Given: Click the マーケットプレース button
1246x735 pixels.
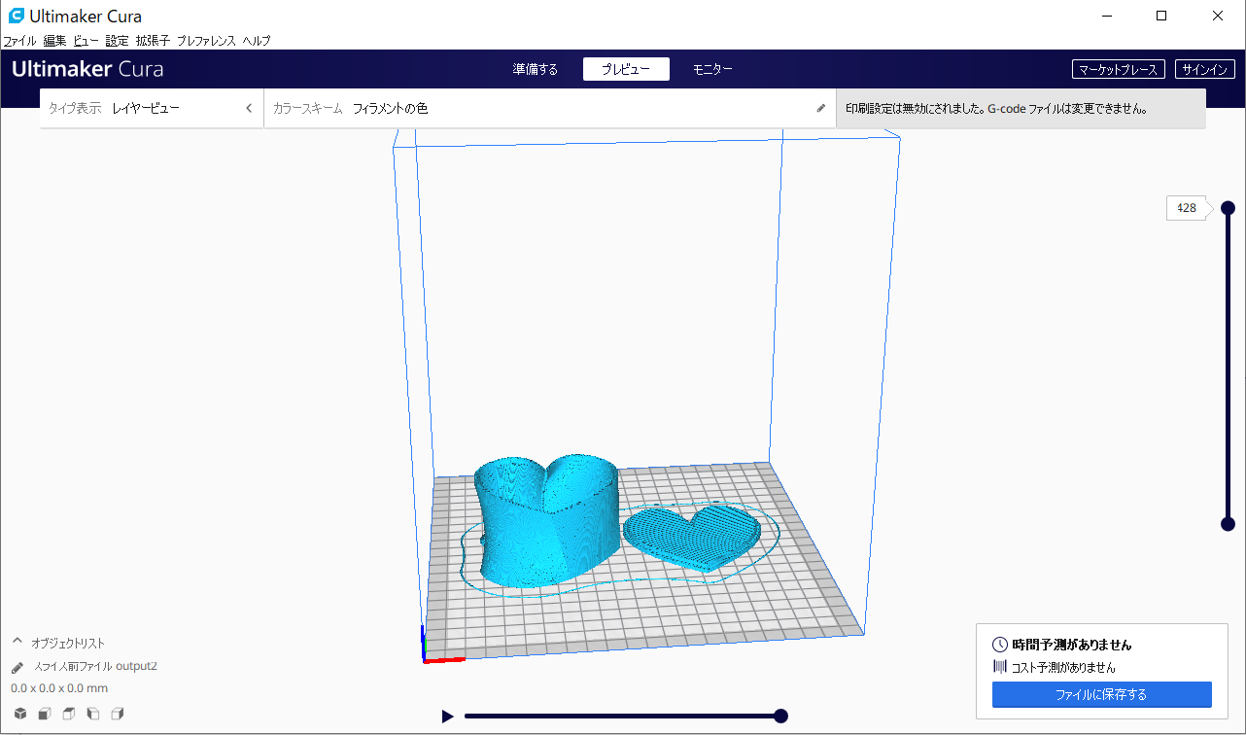Looking at the screenshot, I should [x=1119, y=68].
